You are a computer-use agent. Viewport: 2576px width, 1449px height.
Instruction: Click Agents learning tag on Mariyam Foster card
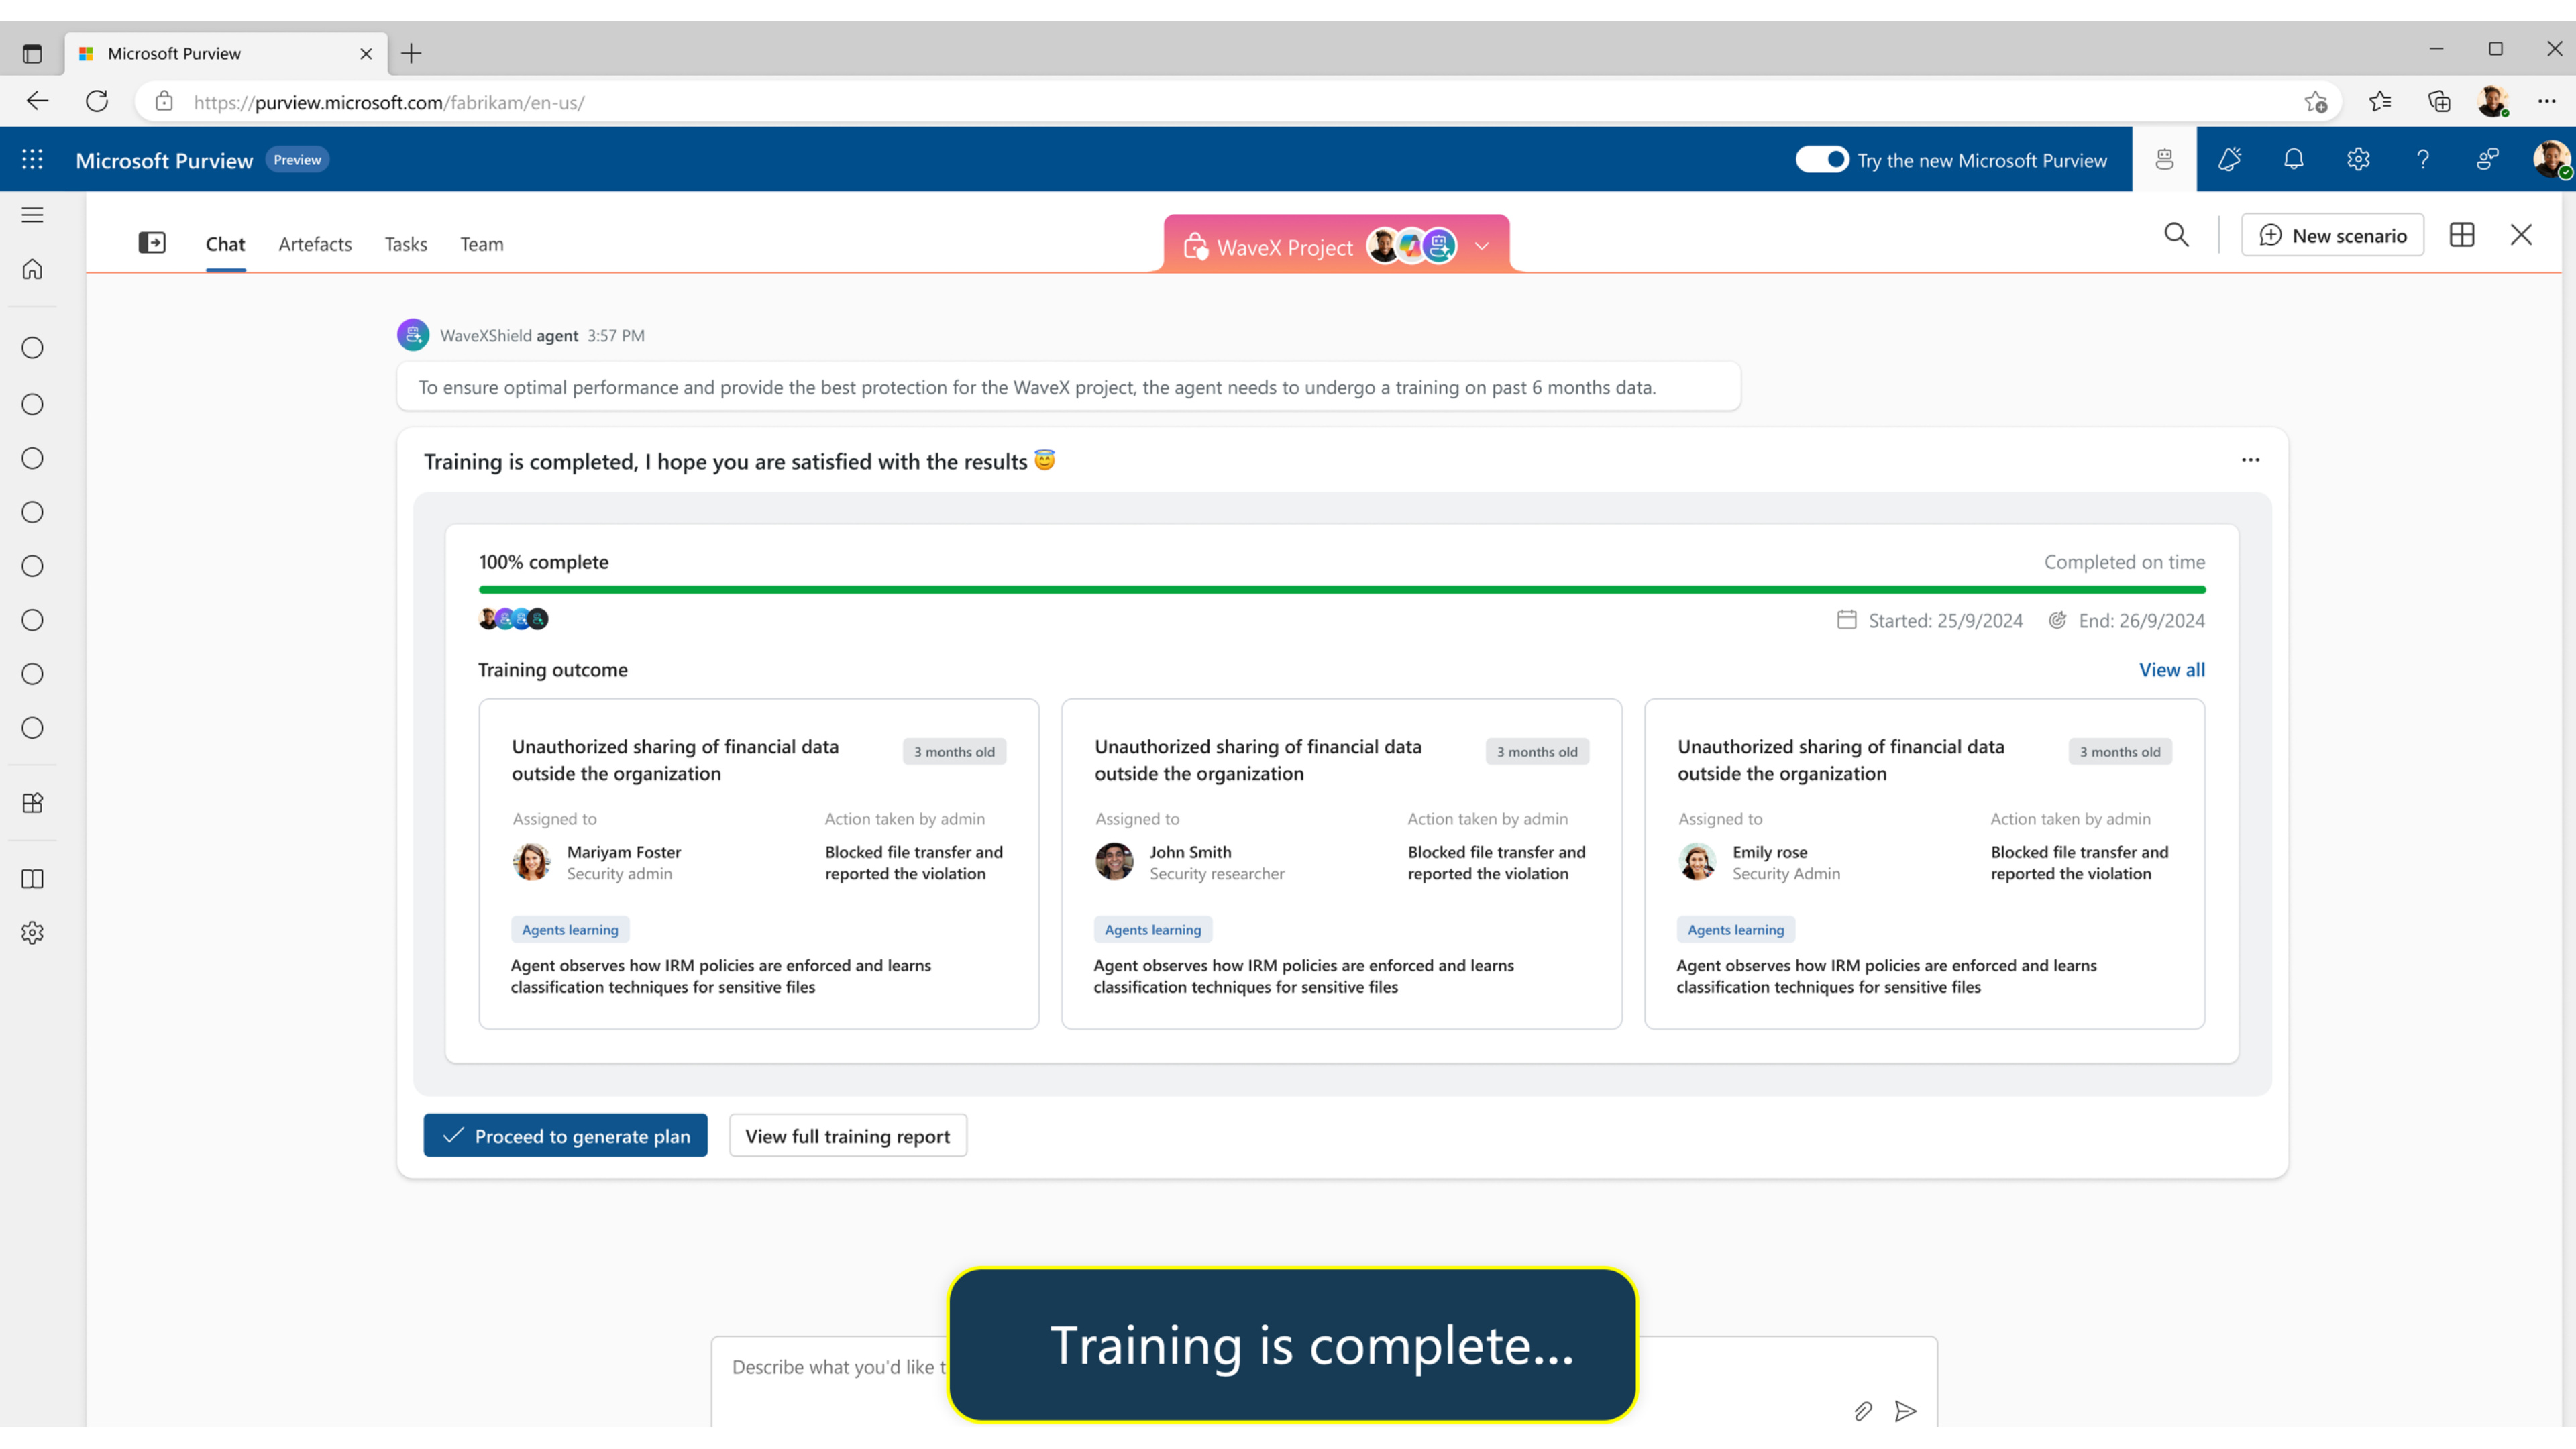pyautogui.click(x=570, y=930)
